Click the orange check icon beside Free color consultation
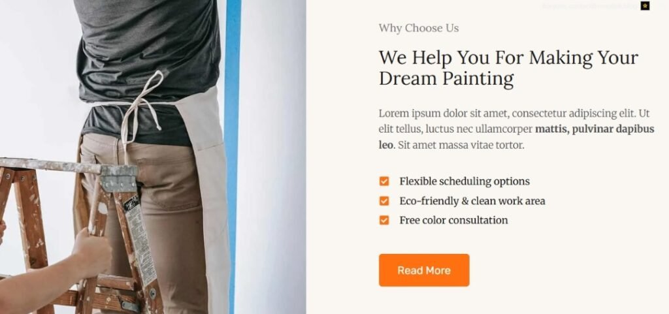669x314 pixels. (x=384, y=220)
